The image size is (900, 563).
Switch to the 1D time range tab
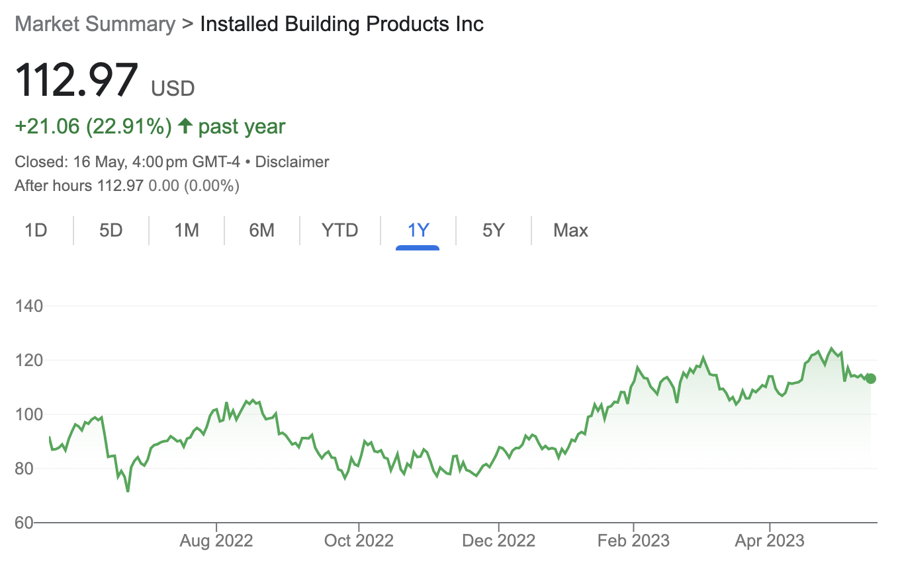click(x=36, y=230)
